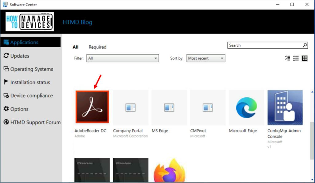Screen dimensions: 315x183
Task: Open the Firefox logo app tile
Action: click(169, 170)
